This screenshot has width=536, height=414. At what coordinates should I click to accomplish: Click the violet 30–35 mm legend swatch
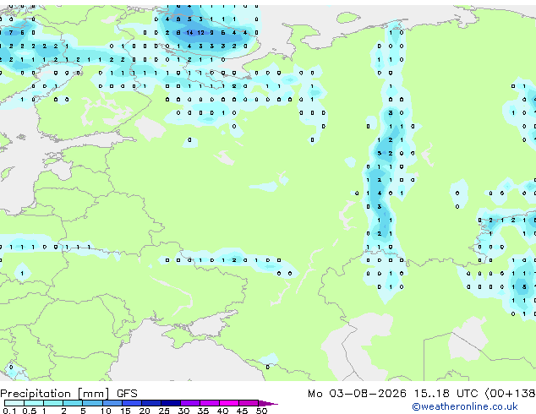[189, 403]
